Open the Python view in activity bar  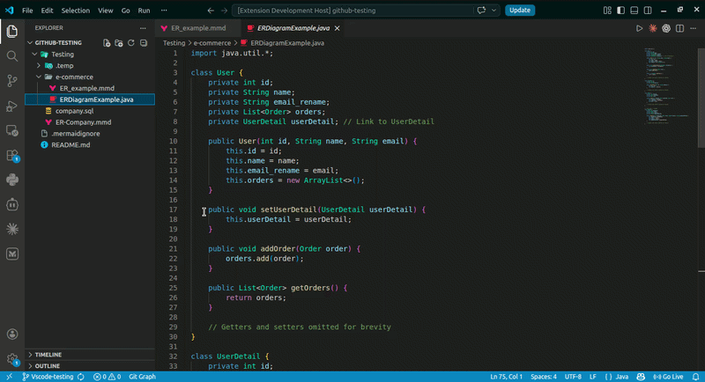pyautogui.click(x=12, y=180)
